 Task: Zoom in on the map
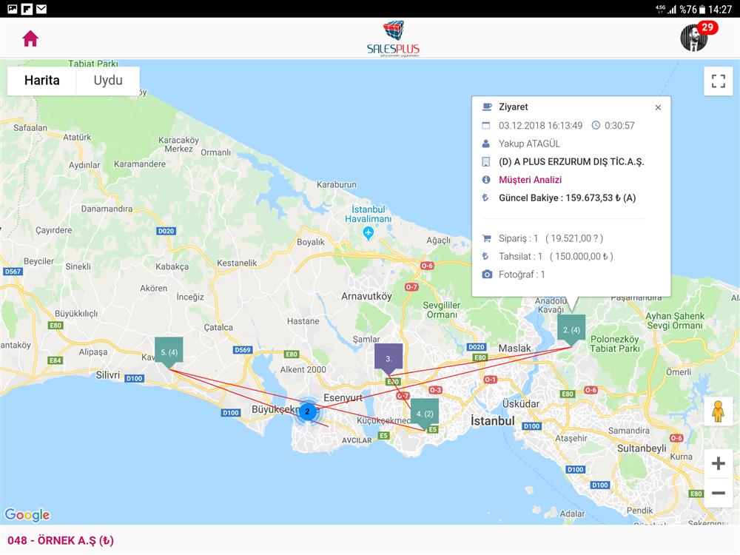[719, 463]
